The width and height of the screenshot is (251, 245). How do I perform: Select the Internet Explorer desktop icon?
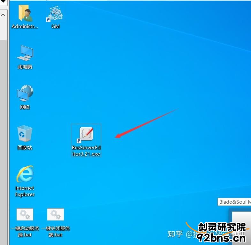point(25,174)
